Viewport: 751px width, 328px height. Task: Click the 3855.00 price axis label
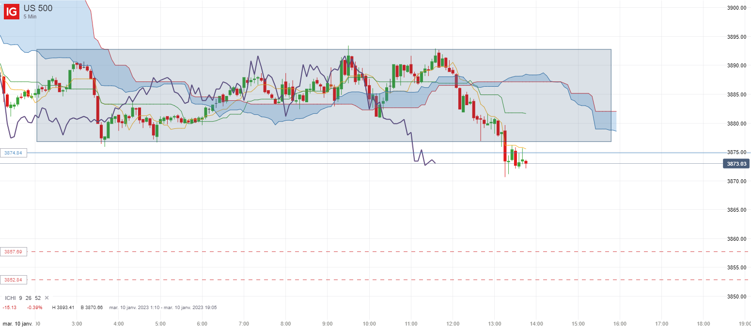pyautogui.click(x=736, y=267)
